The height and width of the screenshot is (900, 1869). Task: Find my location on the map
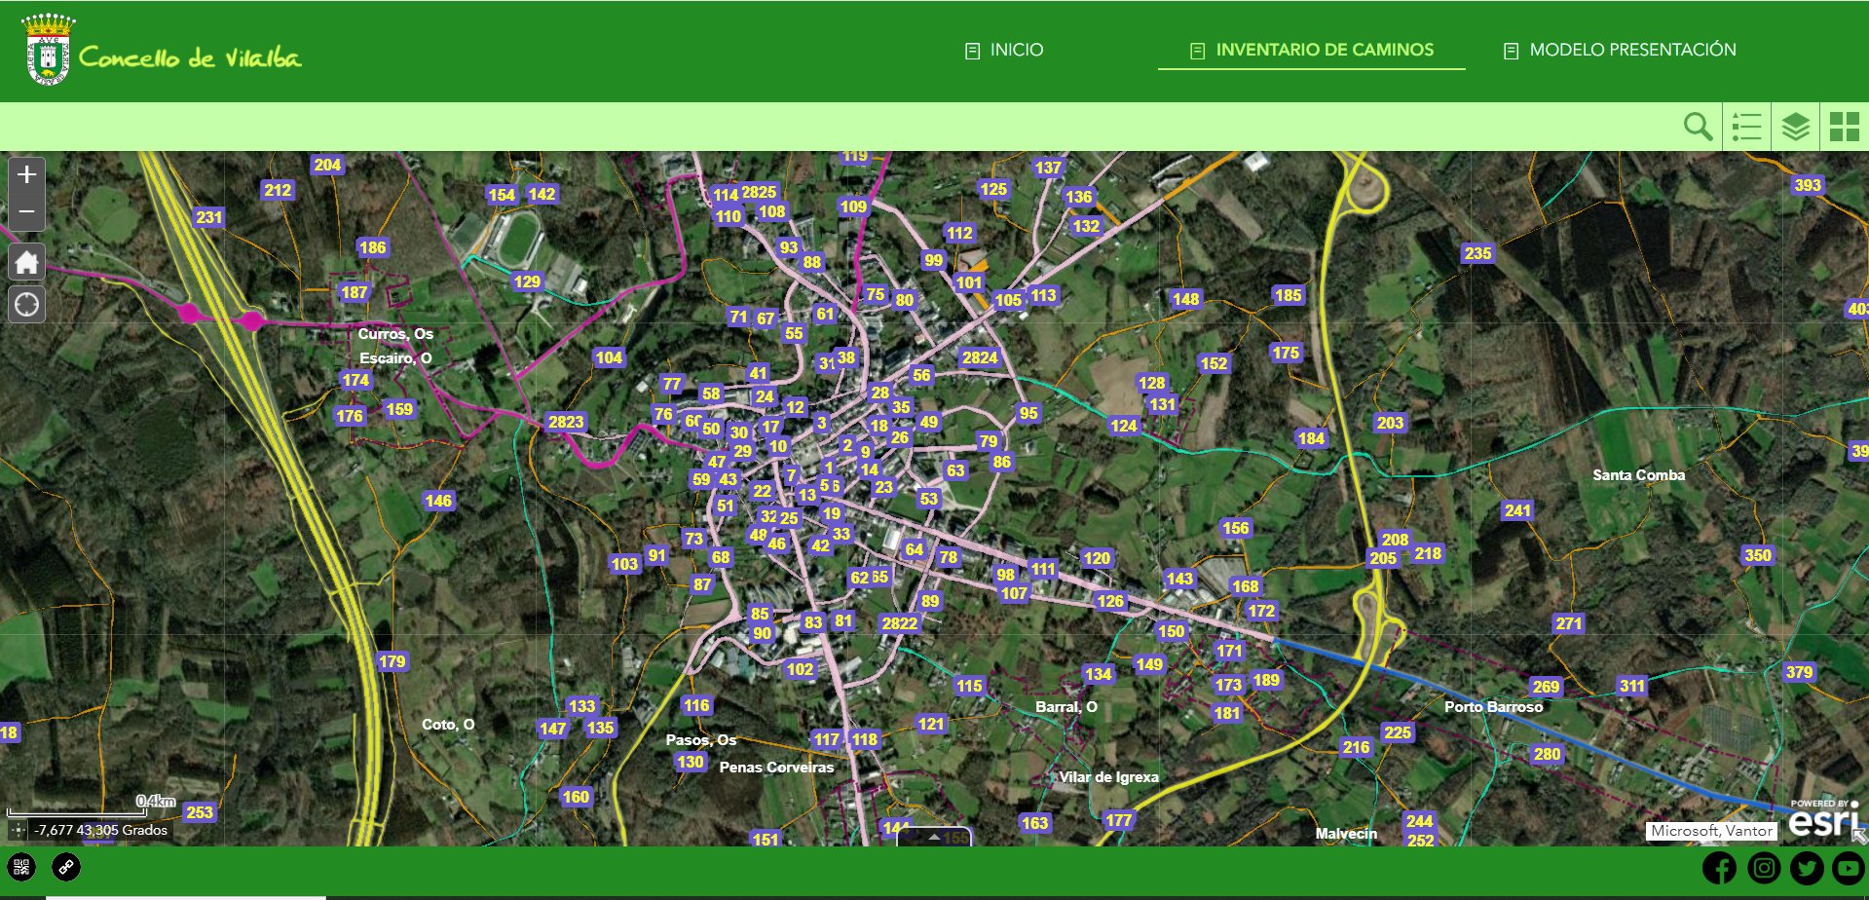pos(26,305)
